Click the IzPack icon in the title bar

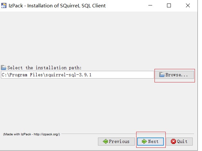(4, 5)
